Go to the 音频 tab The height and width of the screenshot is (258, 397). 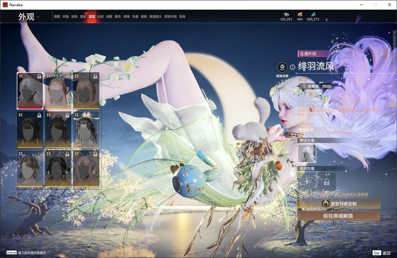144,16
